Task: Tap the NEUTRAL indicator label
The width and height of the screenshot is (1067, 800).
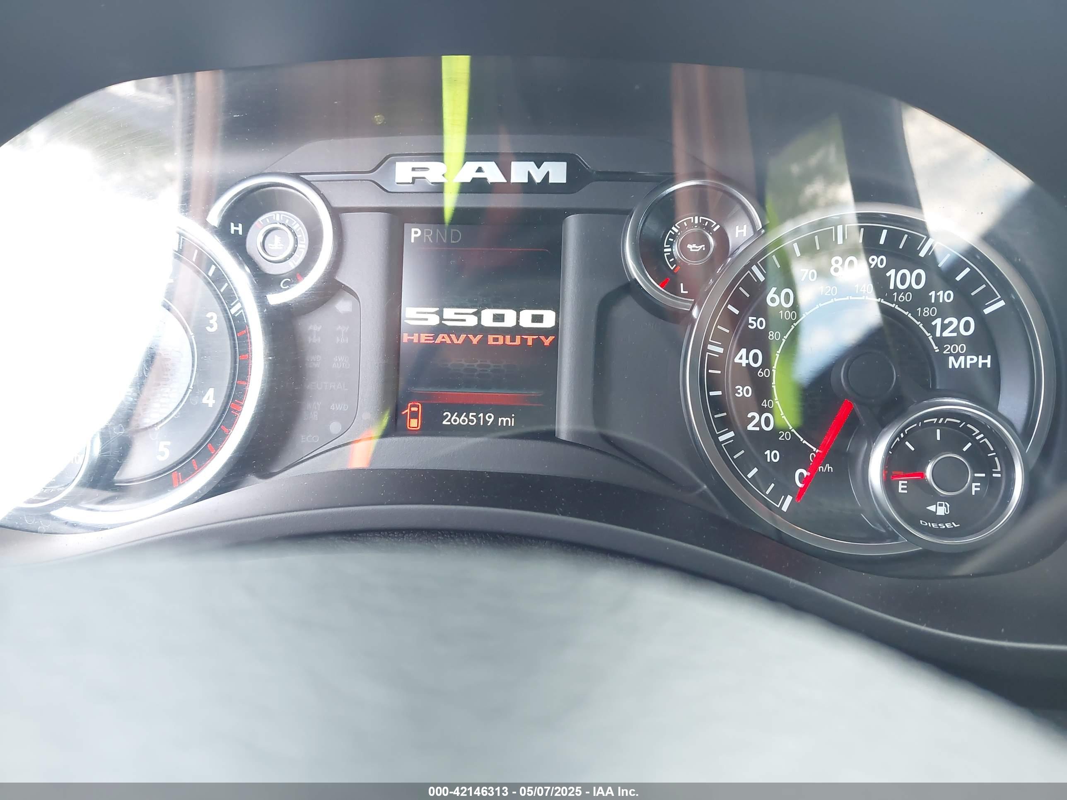Action: (326, 386)
